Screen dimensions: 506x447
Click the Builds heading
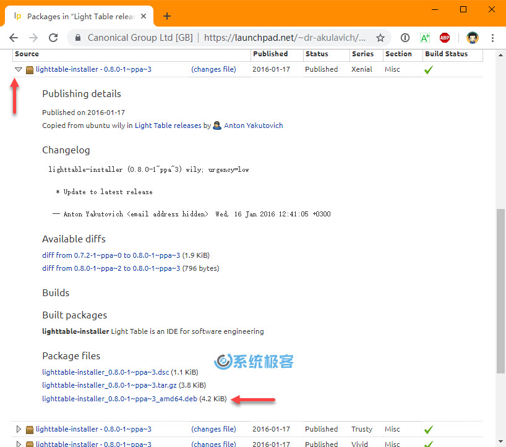56,293
